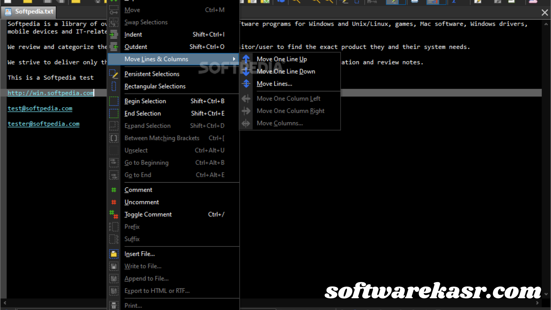Screen dimensions: 551x310
Task: Expand the Move Lines & Columns submenu
Action: click(x=173, y=59)
